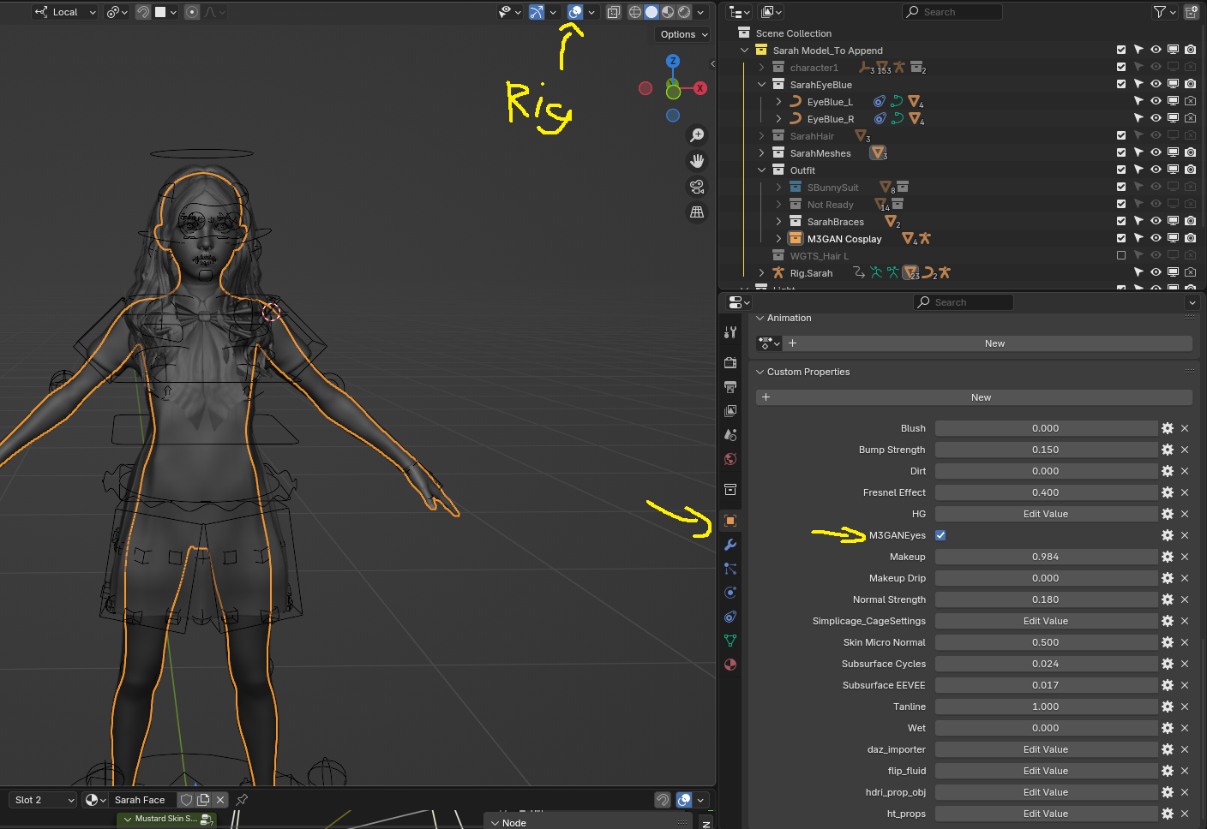Click Edit Value for HG property
Viewport: 1207px width, 829px height.
(x=1046, y=514)
